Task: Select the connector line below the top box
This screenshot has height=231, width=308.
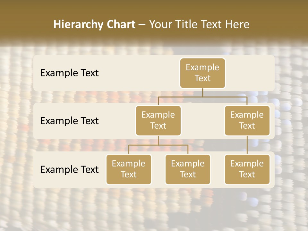Action: [202, 92]
